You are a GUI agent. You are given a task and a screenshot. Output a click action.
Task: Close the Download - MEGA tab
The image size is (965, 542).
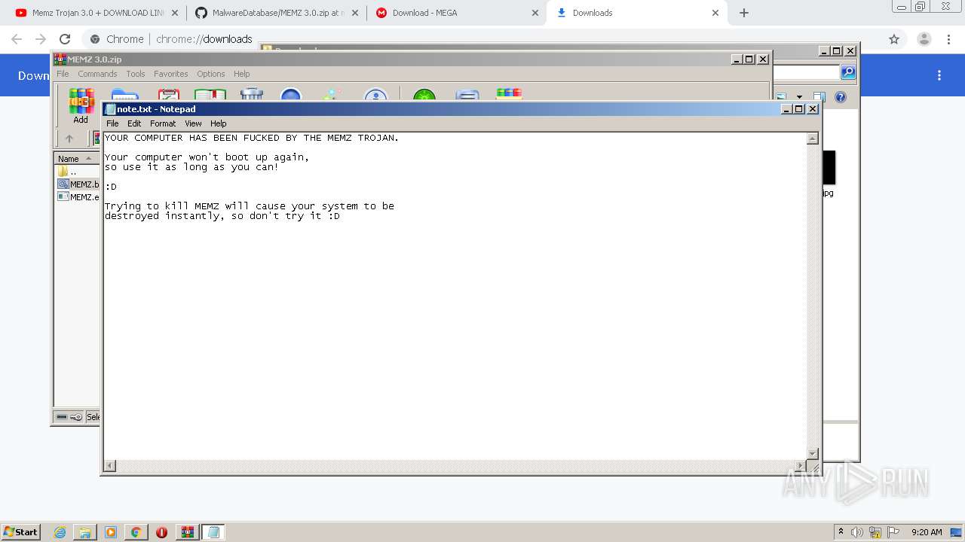[x=535, y=13]
